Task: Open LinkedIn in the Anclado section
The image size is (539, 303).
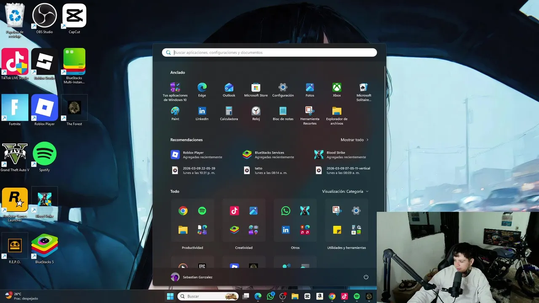Action: click(x=202, y=114)
